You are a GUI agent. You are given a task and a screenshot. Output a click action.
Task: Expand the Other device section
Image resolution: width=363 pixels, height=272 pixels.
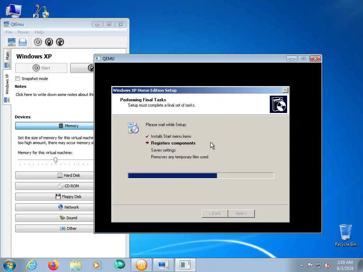pos(55,228)
